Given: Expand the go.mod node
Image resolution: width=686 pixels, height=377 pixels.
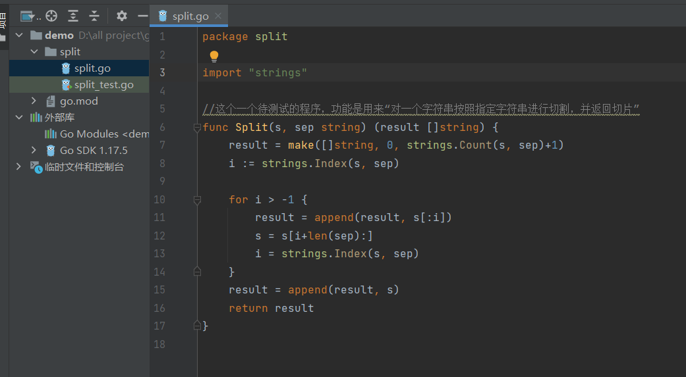Looking at the screenshot, I should point(34,101).
